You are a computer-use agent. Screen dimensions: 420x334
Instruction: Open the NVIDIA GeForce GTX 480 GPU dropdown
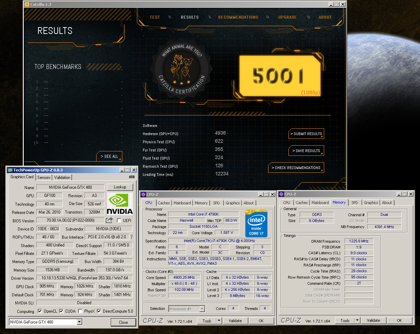[80, 322]
